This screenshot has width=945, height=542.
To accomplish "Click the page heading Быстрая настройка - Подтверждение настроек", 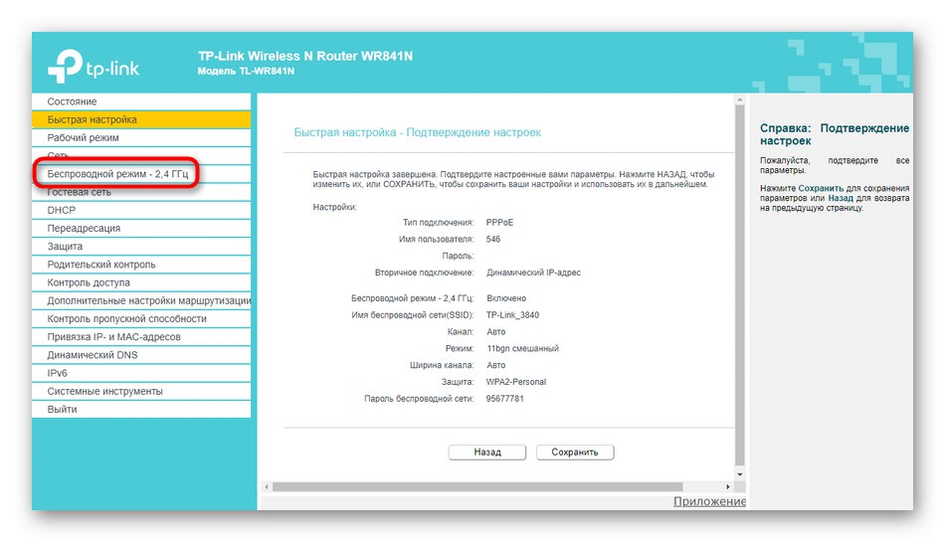I will click(417, 132).
